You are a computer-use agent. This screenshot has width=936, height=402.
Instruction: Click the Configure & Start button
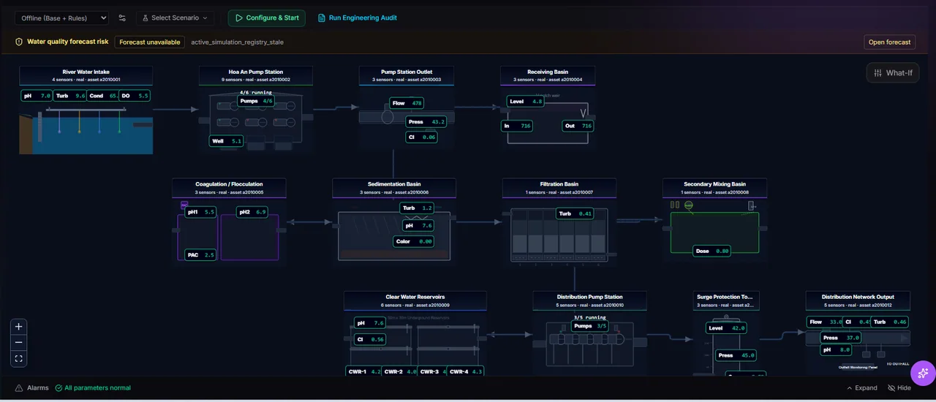coord(267,18)
